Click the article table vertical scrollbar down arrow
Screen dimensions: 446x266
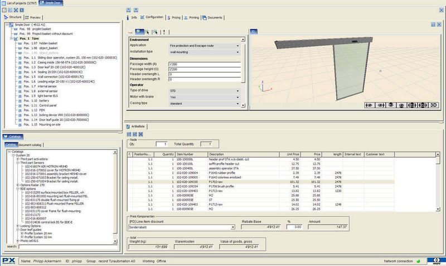[438, 209]
